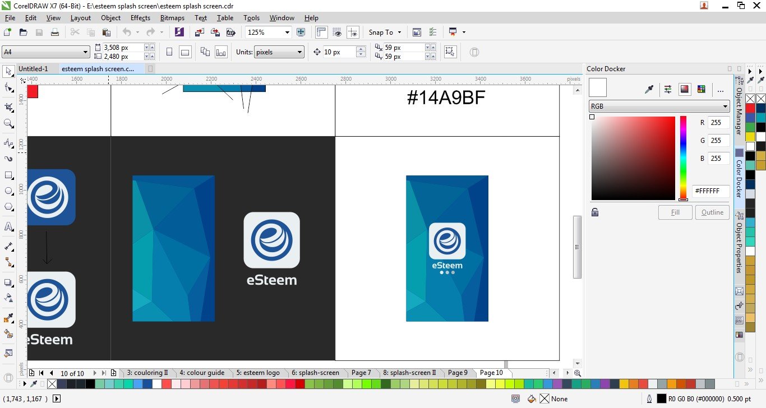Click the Open file folder icon
This screenshot has width=766, height=408.
point(24,33)
